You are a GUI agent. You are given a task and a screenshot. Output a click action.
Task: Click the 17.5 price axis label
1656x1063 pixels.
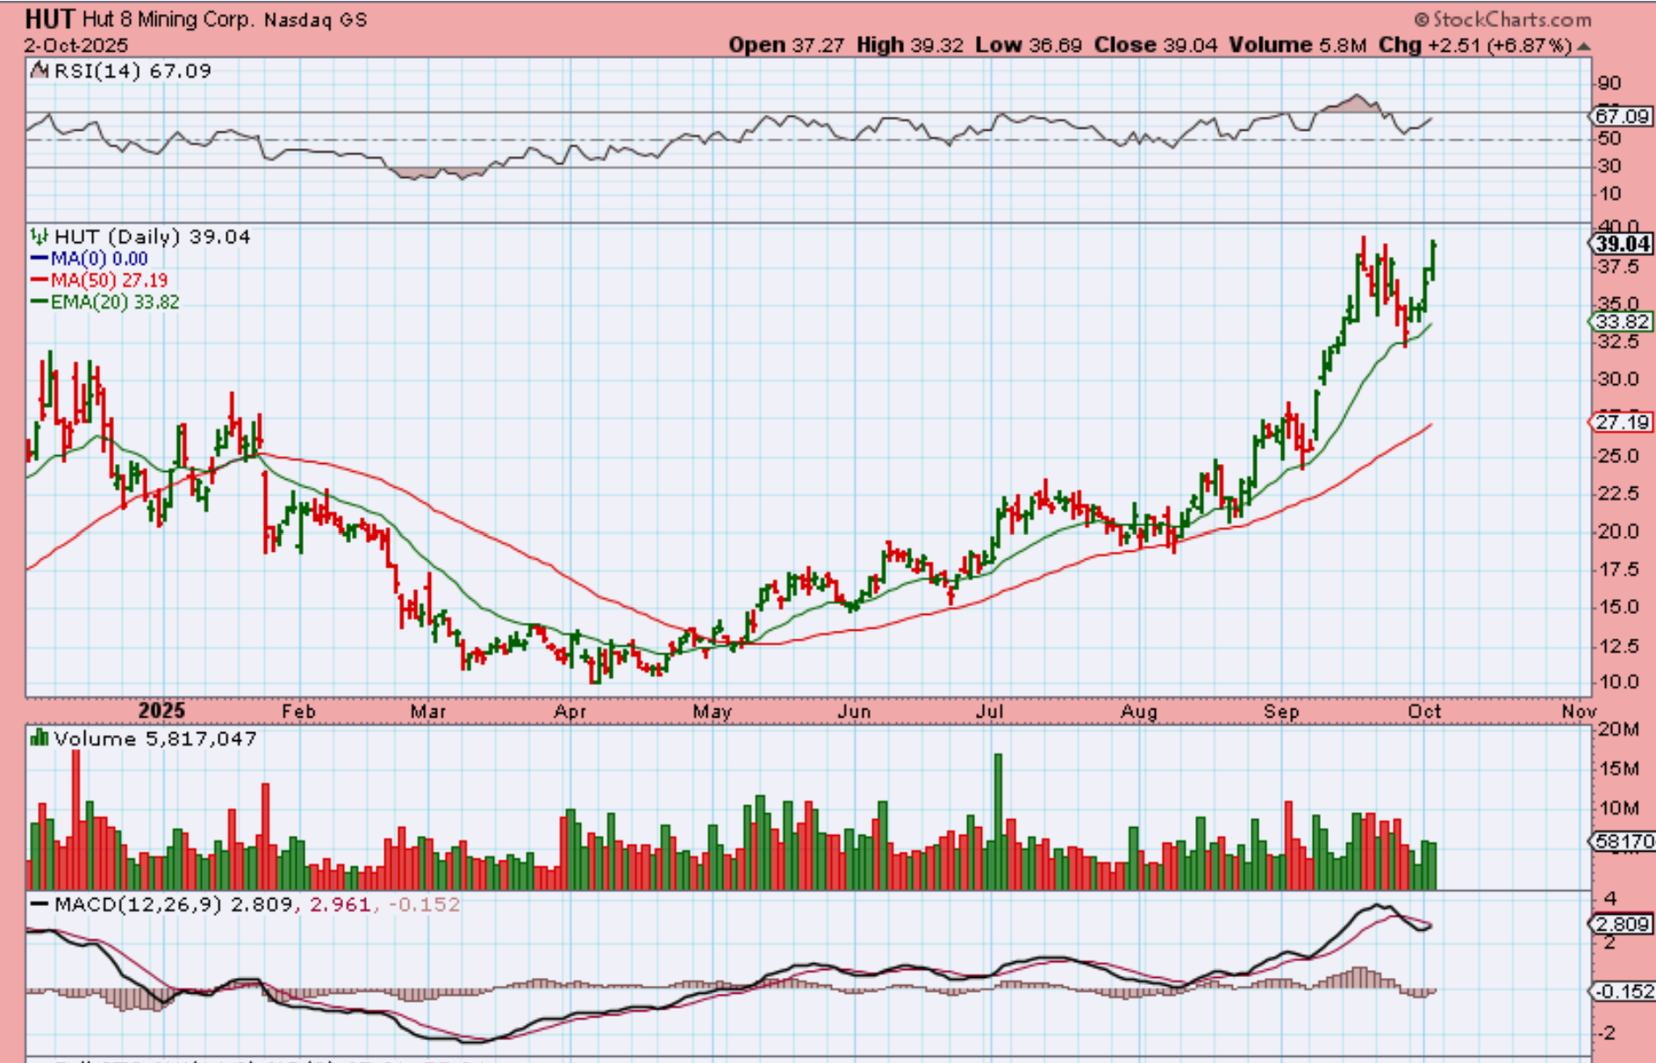1618,570
